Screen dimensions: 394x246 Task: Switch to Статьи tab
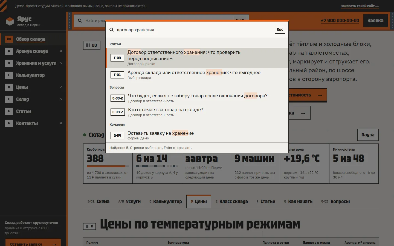(266, 201)
